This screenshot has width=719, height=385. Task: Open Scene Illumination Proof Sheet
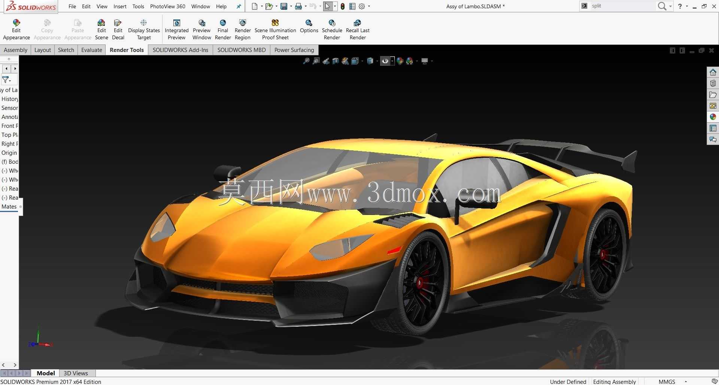[x=275, y=30]
